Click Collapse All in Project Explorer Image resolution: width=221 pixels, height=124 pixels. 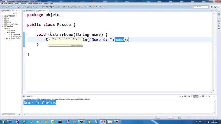click(x=14, y=13)
